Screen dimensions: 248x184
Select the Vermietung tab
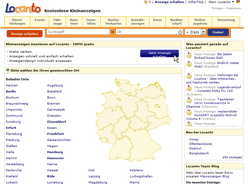click(226, 22)
